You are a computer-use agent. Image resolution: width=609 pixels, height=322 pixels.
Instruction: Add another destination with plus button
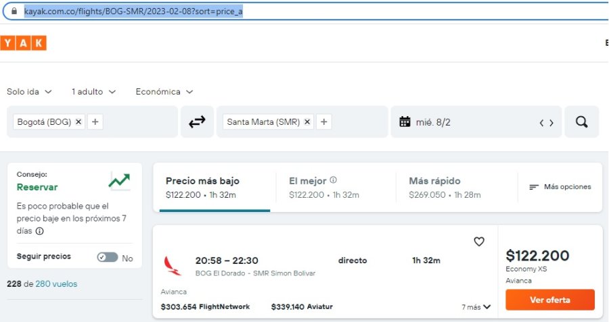pos(324,122)
